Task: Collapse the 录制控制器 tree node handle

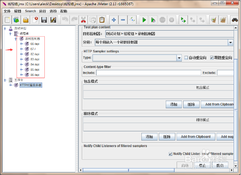Action: point(16,39)
